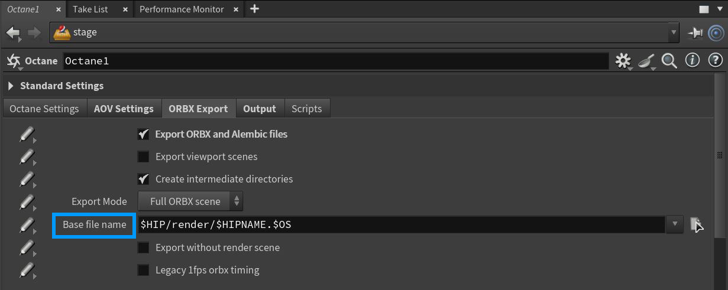This screenshot has height=290, width=728.
Task: Enable Legacy 1fps orbx timing
Action: click(143, 271)
